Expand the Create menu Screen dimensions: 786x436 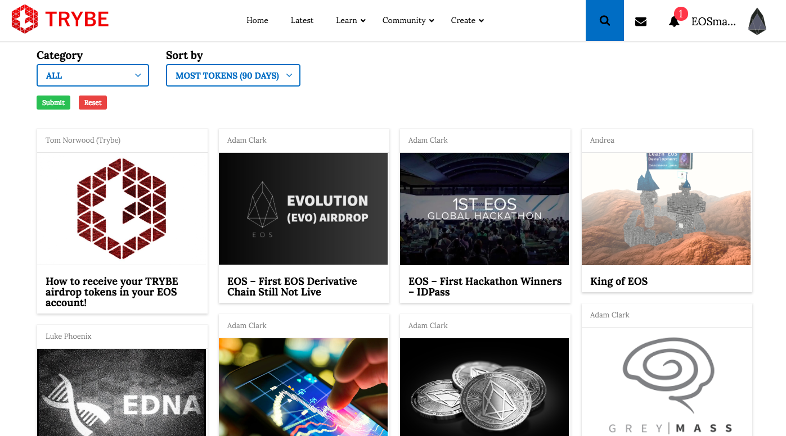(x=467, y=20)
